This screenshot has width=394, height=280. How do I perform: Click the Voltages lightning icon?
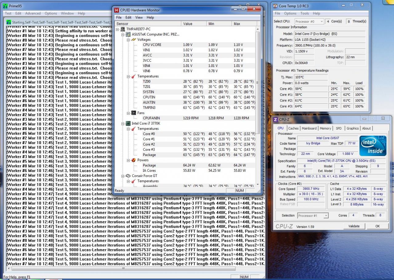tap(134, 39)
